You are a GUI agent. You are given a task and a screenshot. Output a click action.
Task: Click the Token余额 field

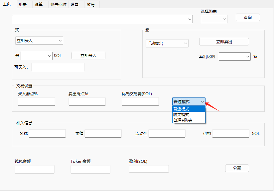[x=90, y=169]
